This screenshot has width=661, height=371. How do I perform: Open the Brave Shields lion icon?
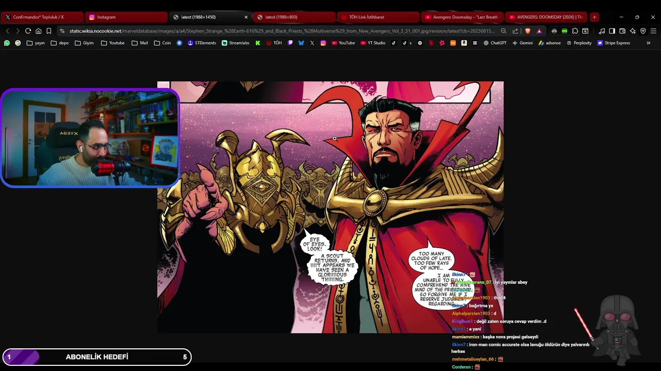pyautogui.click(x=528, y=31)
